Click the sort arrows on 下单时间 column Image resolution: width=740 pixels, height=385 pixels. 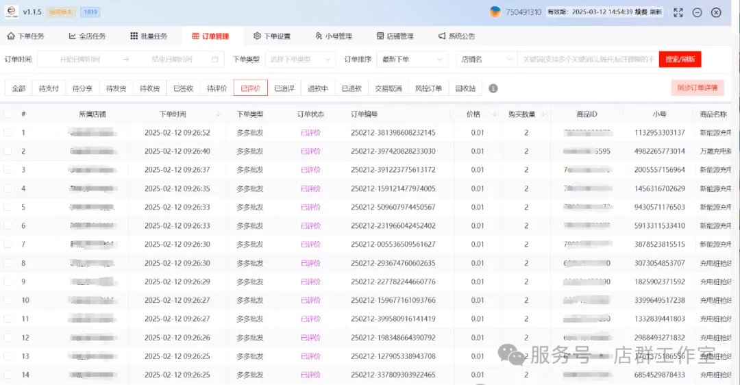[x=218, y=114]
